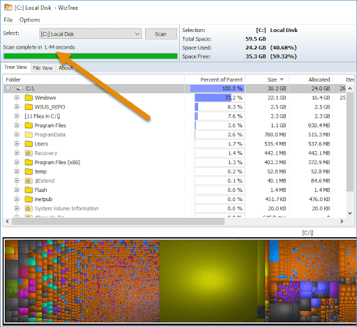Screen dimensions: 357x327
Task: Click the Size column sort arrow
Action: tap(282, 80)
